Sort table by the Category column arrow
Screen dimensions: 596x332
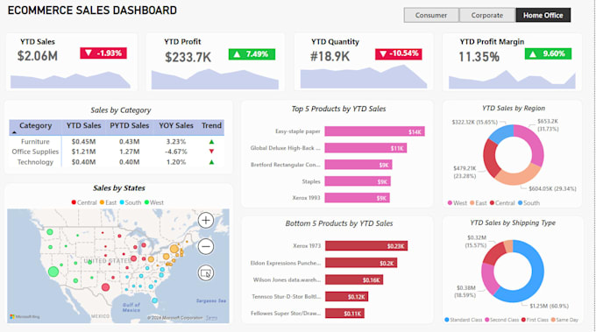pyautogui.click(x=14, y=132)
